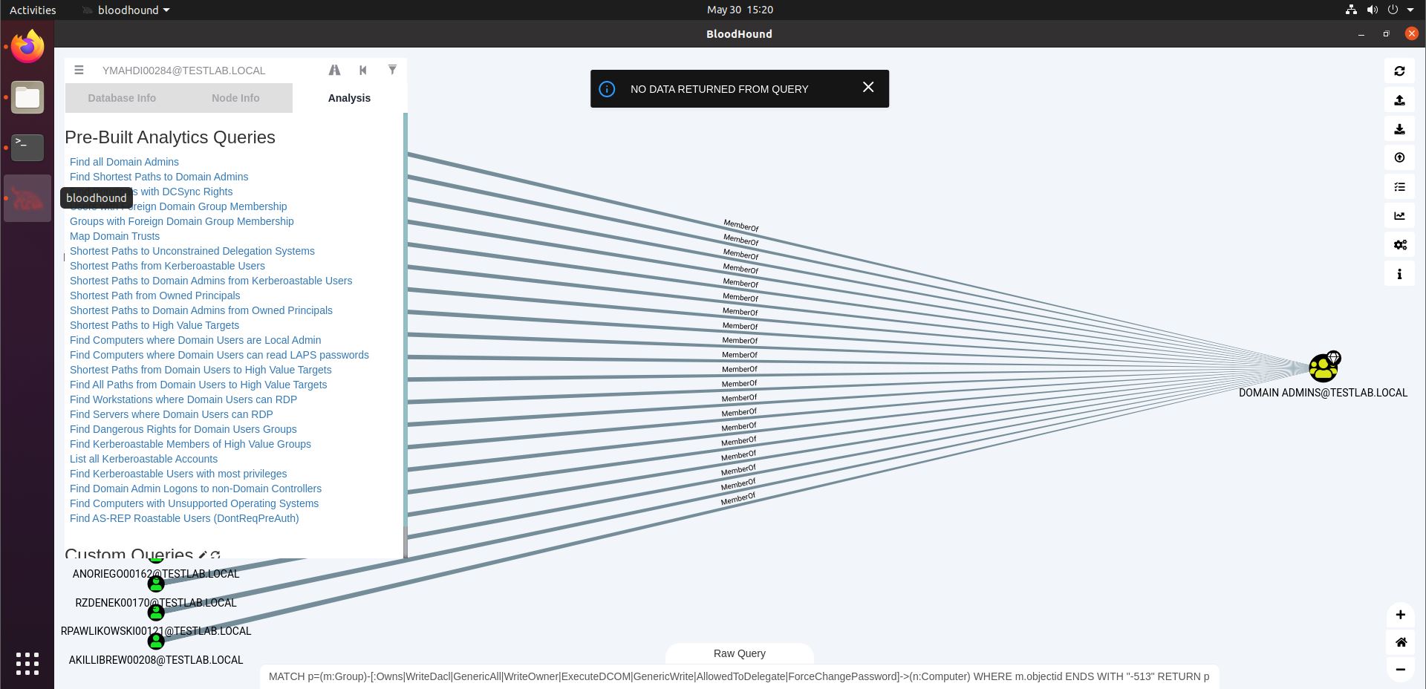1426x689 pixels.
Task: Run Shortest Paths from Kerberoastable Users
Action: pos(167,266)
